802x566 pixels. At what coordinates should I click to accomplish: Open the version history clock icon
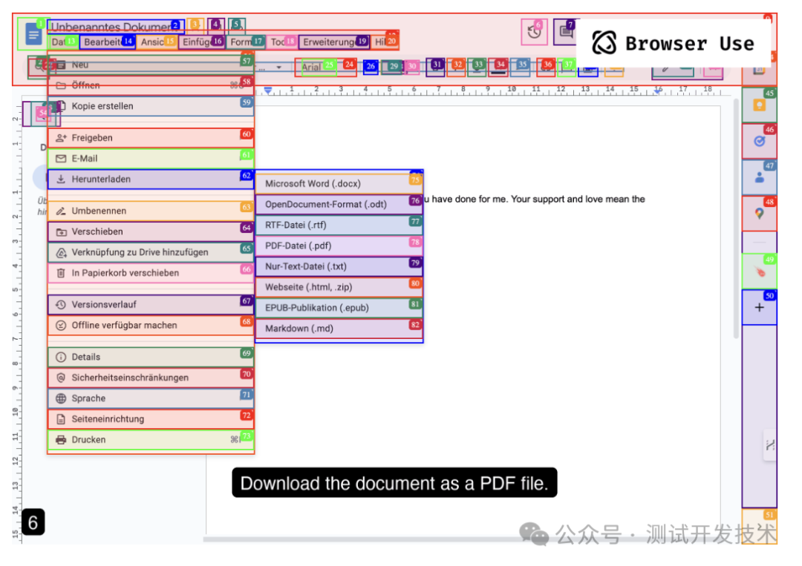coord(534,32)
